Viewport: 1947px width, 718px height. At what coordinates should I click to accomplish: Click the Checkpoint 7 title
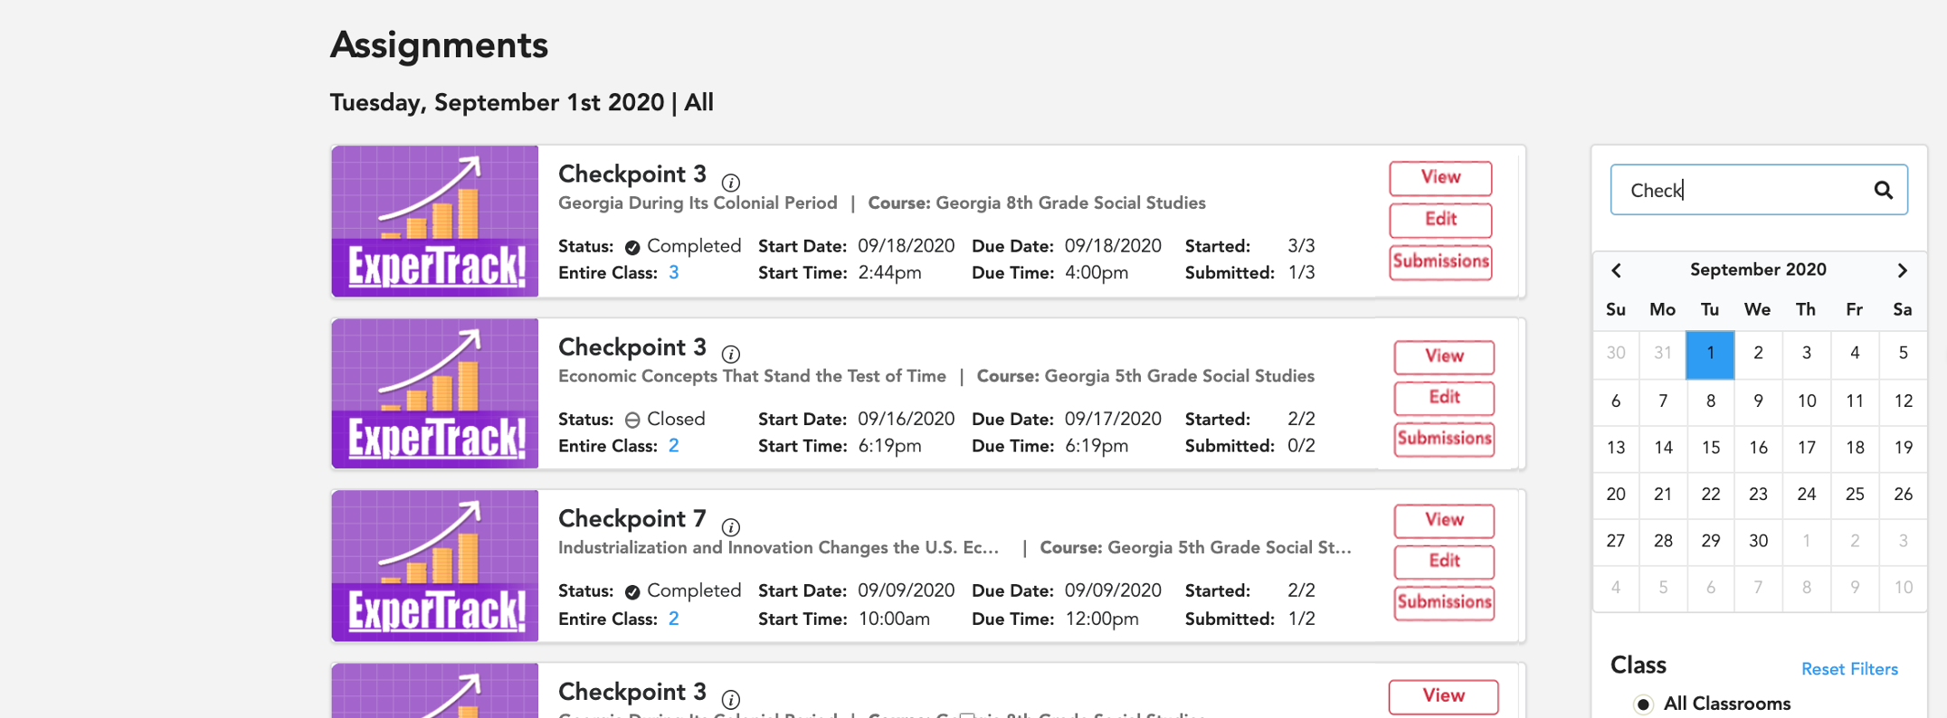pos(632,519)
